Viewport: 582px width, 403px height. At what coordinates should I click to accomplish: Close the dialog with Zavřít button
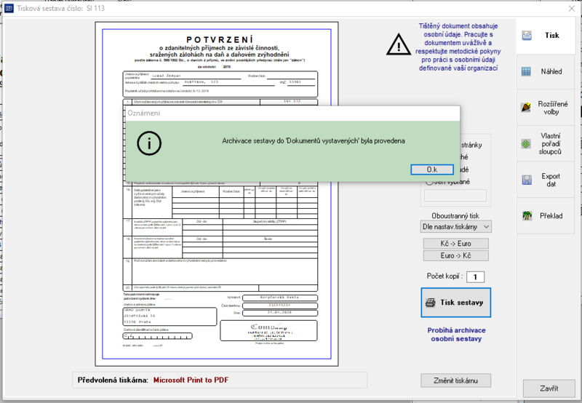click(549, 388)
